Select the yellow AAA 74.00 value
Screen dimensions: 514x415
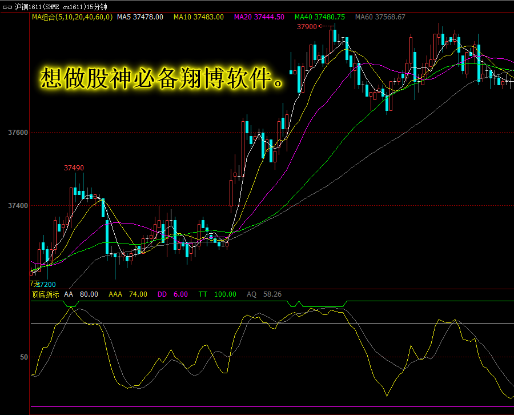tap(128, 294)
